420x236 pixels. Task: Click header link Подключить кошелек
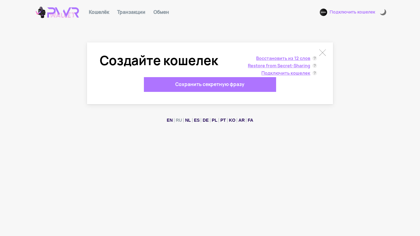click(352, 12)
